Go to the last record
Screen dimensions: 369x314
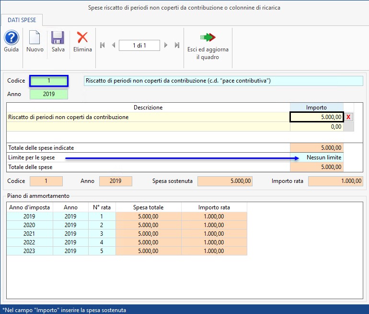177,45
